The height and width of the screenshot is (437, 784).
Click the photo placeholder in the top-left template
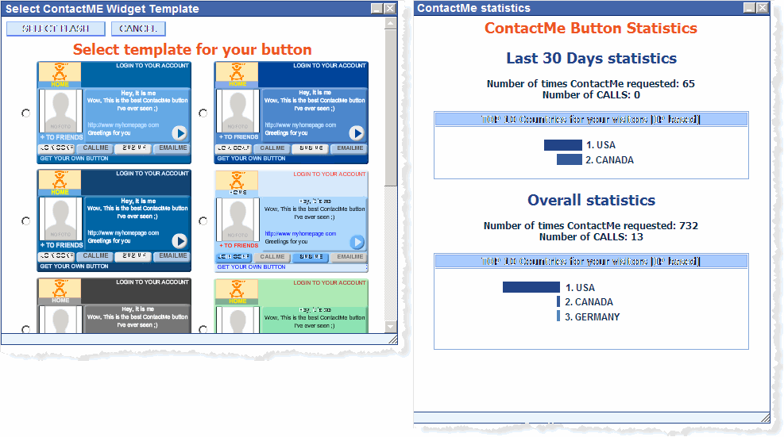point(60,111)
